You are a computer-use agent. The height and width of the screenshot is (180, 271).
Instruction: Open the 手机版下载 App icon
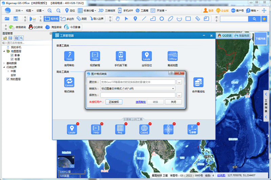click(x=121, y=56)
